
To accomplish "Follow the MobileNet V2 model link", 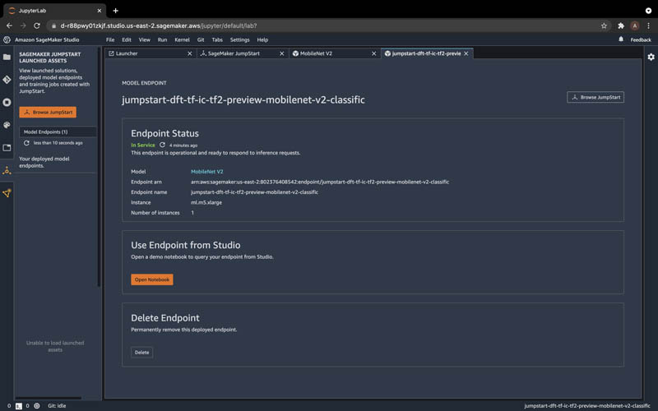I will click(207, 172).
